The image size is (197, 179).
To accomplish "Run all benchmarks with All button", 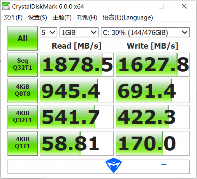I will coord(23,38).
